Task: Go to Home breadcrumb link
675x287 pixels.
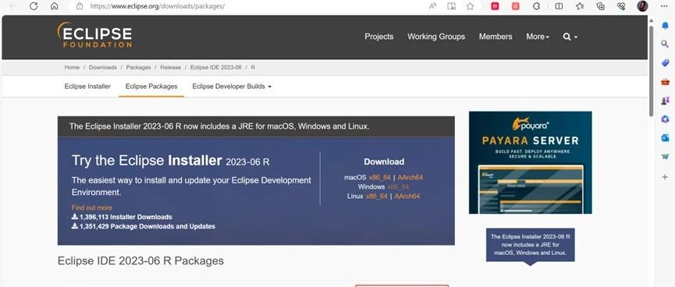Action: click(x=72, y=68)
